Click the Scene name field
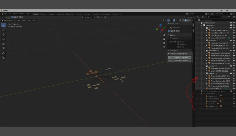The image size is (236, 136). 197,14
